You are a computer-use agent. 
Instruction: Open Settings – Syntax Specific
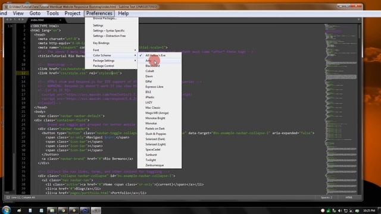(x=112, y=30)
